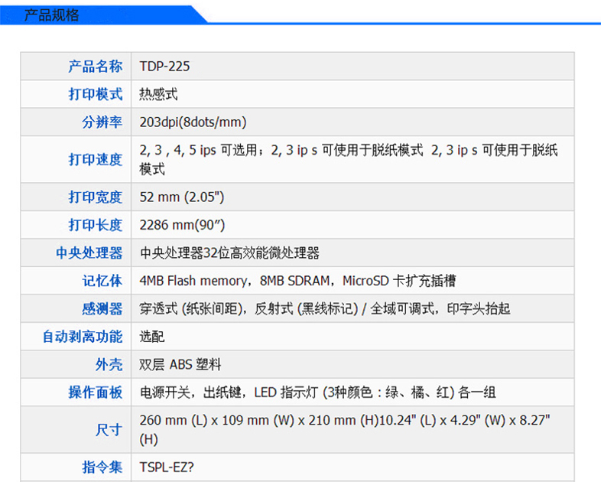
Task: Click the 打印宽度 label
Action: pyautogui.click(x=96, y=197)
